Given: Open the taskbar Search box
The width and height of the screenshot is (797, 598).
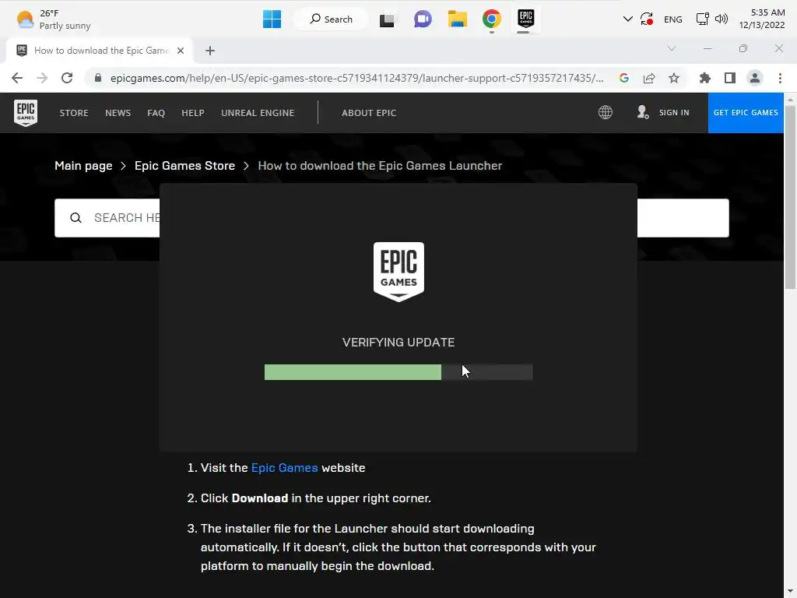Looking at the screenshot, I should [331, 19].
